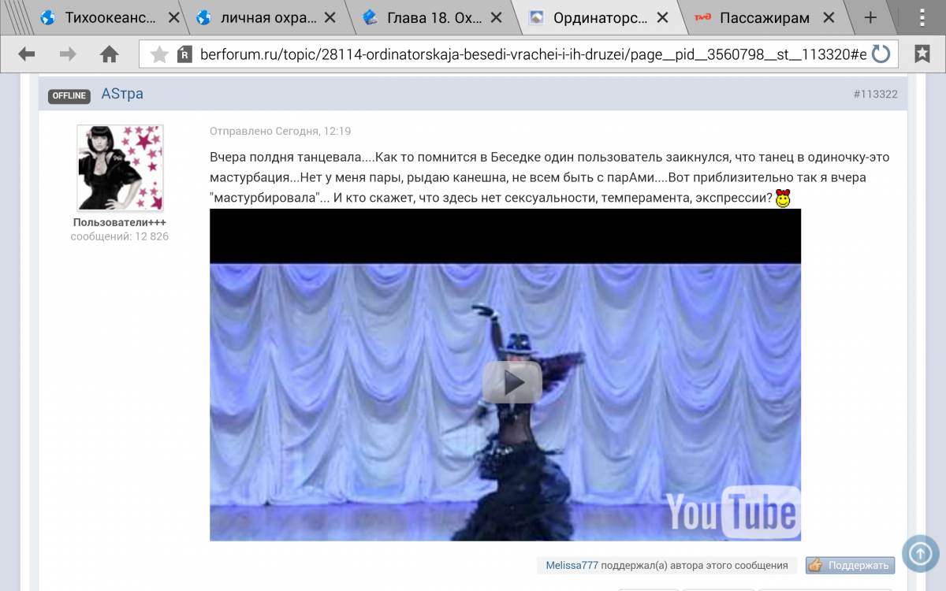The height and width of the screenshot is (591, 946).
Task: Open a new tab with plus button
Action: [870, 17]
